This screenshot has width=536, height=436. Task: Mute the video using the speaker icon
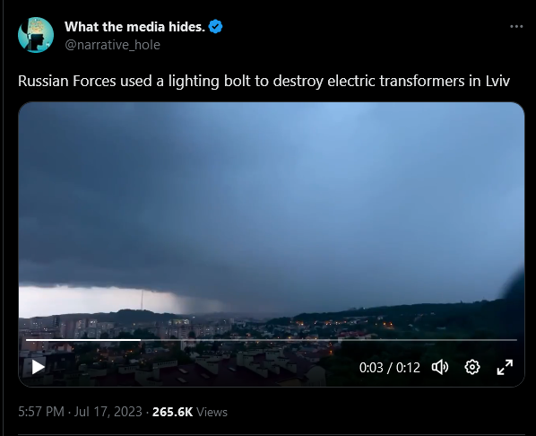tap(440, 367)
